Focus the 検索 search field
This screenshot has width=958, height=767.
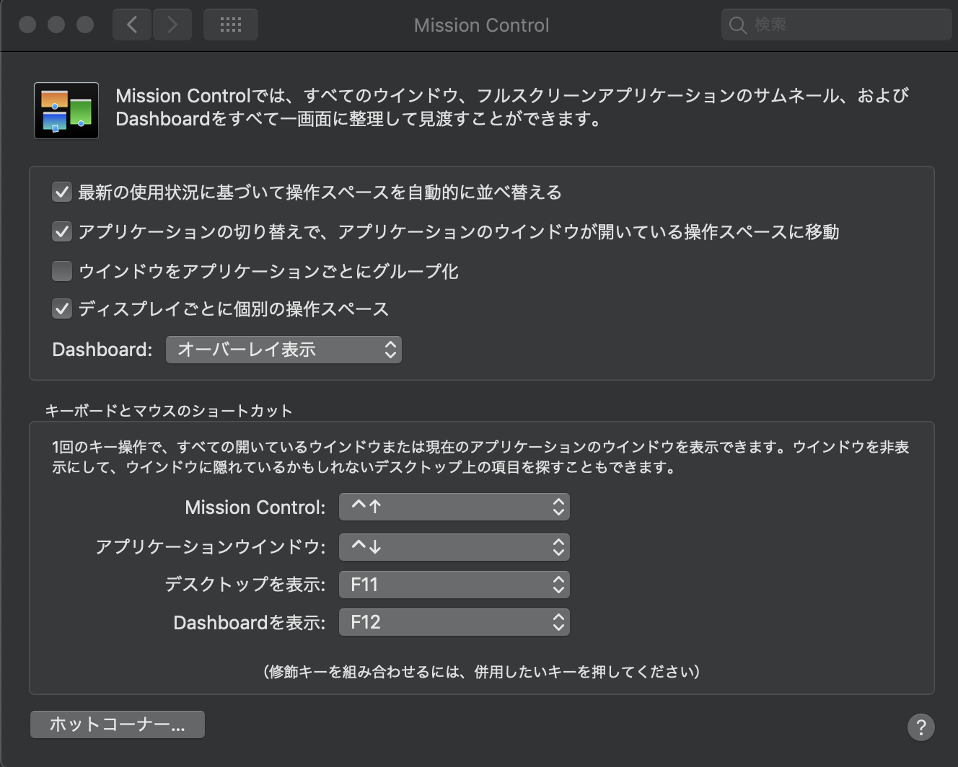point(837,25)
